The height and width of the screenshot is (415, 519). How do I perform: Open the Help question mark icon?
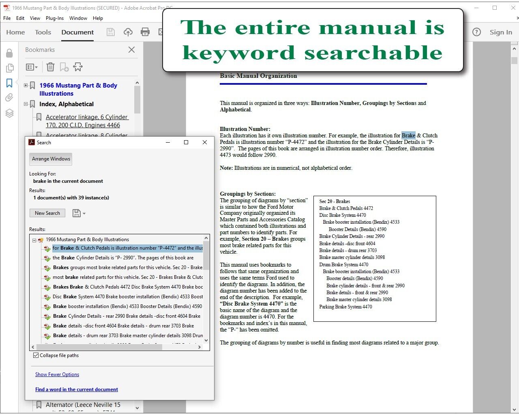[477, 32]
